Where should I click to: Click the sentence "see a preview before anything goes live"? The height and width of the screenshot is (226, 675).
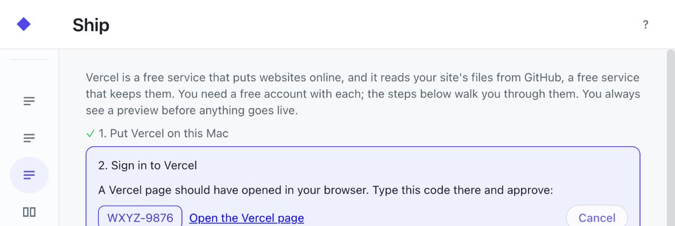191,111
